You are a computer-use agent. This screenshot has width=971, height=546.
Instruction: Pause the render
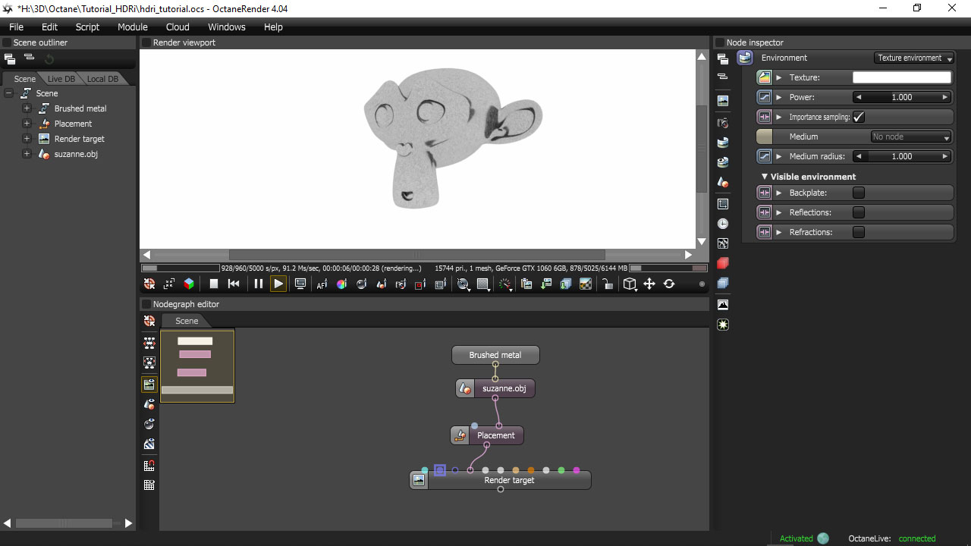(259, 284)
